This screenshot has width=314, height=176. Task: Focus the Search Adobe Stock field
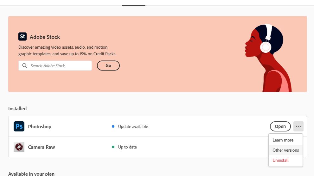[55, 66]
